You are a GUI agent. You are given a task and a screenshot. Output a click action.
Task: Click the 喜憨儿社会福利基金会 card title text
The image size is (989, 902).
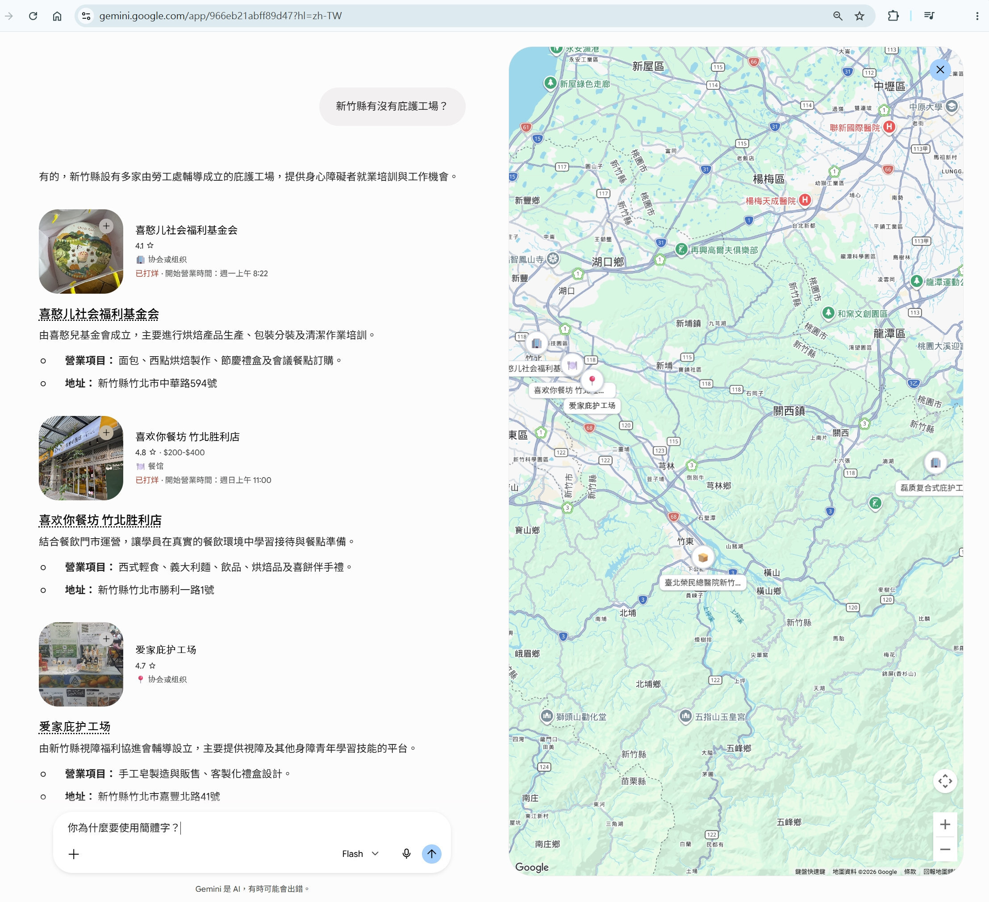coord(187,230)
